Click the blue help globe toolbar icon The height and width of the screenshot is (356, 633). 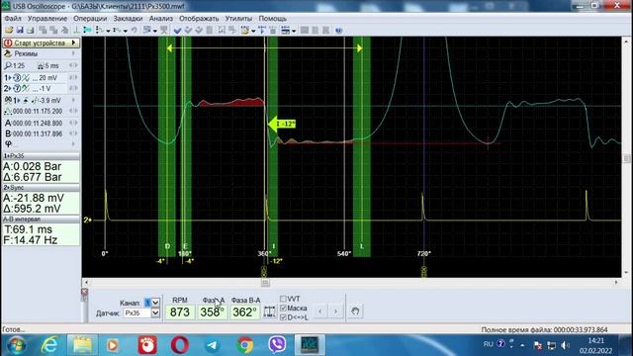(338, 31)
